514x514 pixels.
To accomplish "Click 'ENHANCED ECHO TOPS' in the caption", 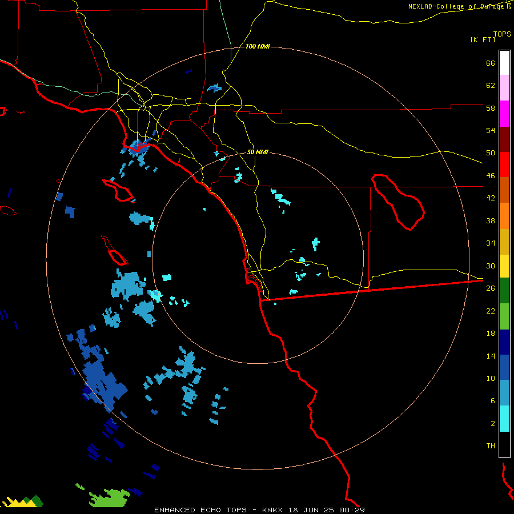I will 200,510.
